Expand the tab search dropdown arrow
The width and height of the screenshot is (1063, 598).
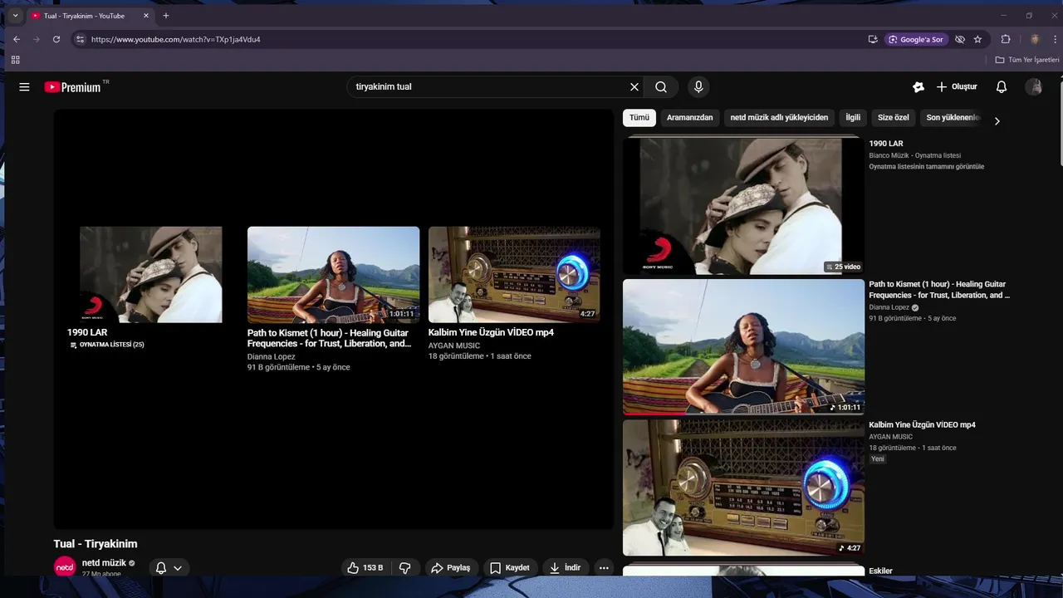15,15
